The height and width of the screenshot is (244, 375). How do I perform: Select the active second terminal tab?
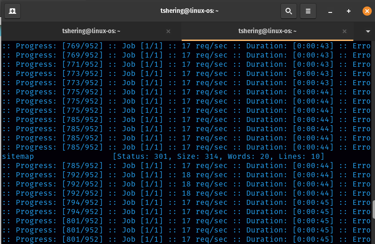pyautogui.click(x=267, y=31)
